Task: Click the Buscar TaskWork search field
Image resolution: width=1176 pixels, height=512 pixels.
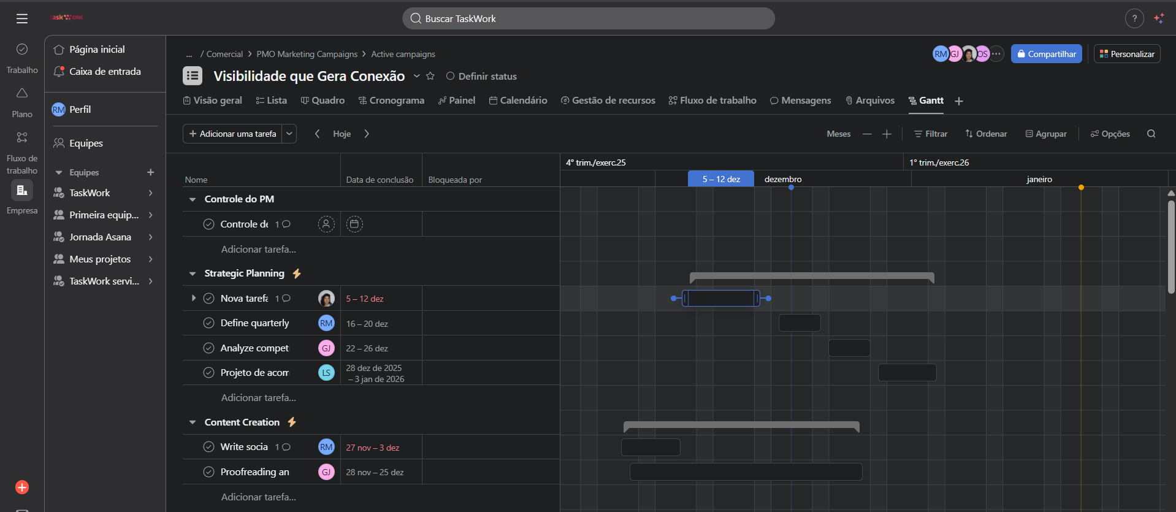Action: [589, 18]
